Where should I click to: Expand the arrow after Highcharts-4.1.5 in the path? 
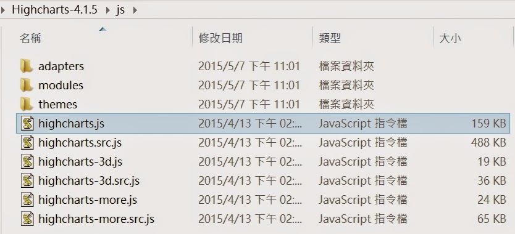point(107,10)
